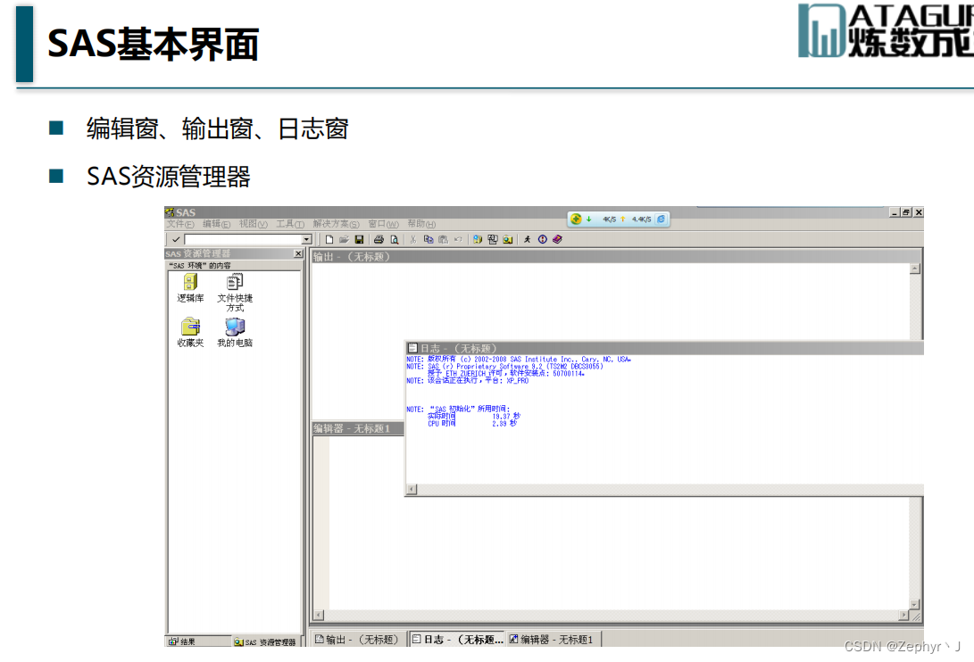Click inside the command input box
Image resolution: width=974 pixels, height=662 pixels.
tap(243, 240)
